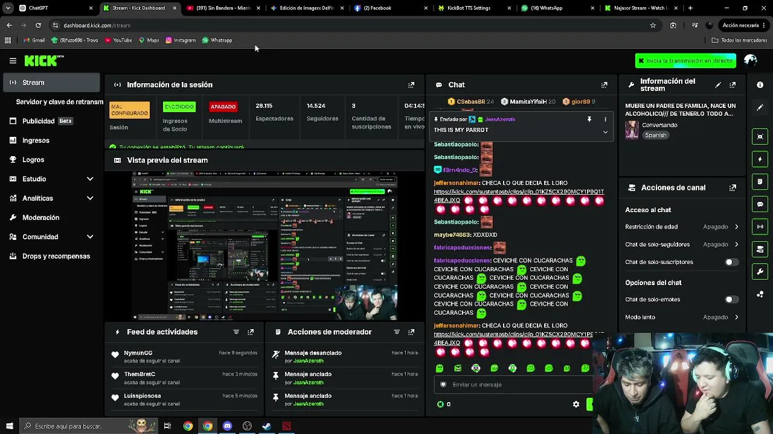Image resolution: width=773 pixels, height=434 pixels.
Task: Click the browser address bar showing dashboard.kick.com/stream
Action: pos(350,25)
